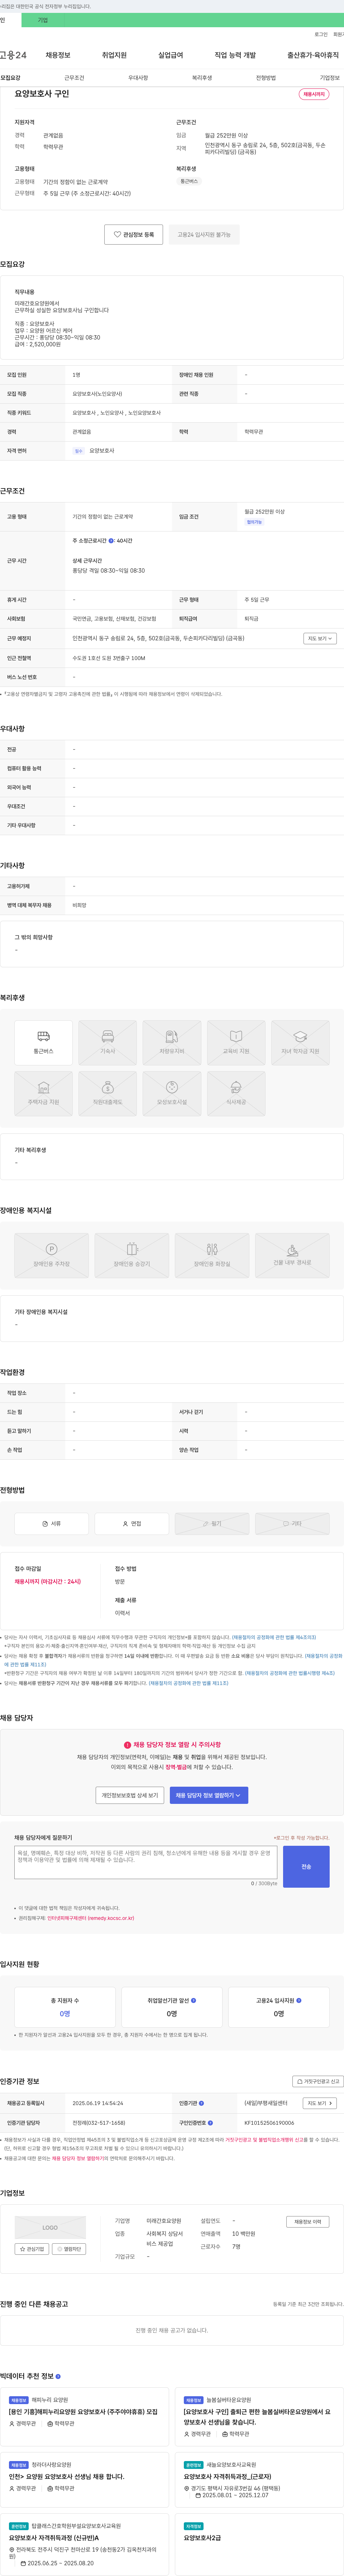Click the 기숙사 welfare icon
Viewport: 344px width, 2576px height.
pyautogui.click(x=108, y=1042)
